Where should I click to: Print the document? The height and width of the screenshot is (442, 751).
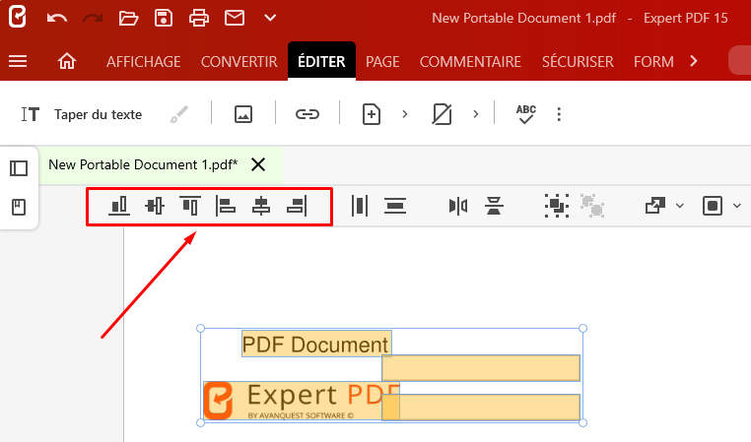point(199,18)
